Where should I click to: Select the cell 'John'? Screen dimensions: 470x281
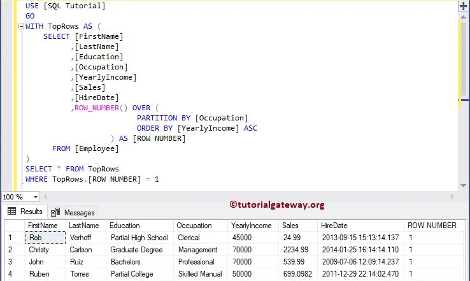point(45,262)
